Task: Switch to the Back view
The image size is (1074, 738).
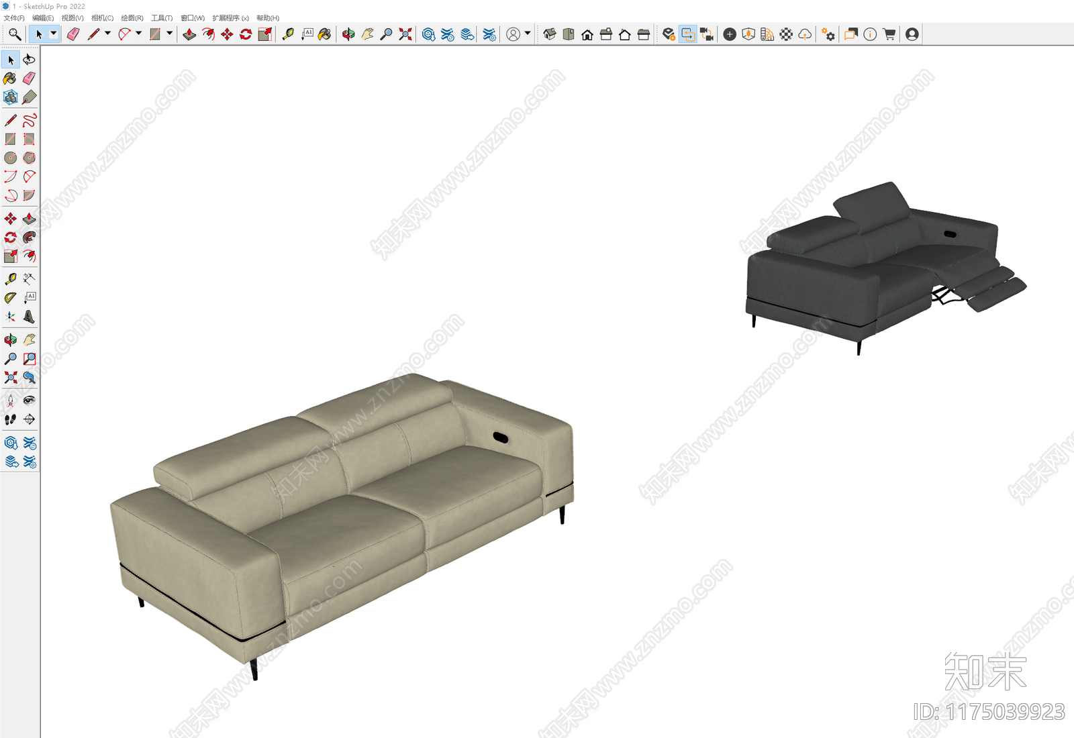Action: [x=625, y=34]
